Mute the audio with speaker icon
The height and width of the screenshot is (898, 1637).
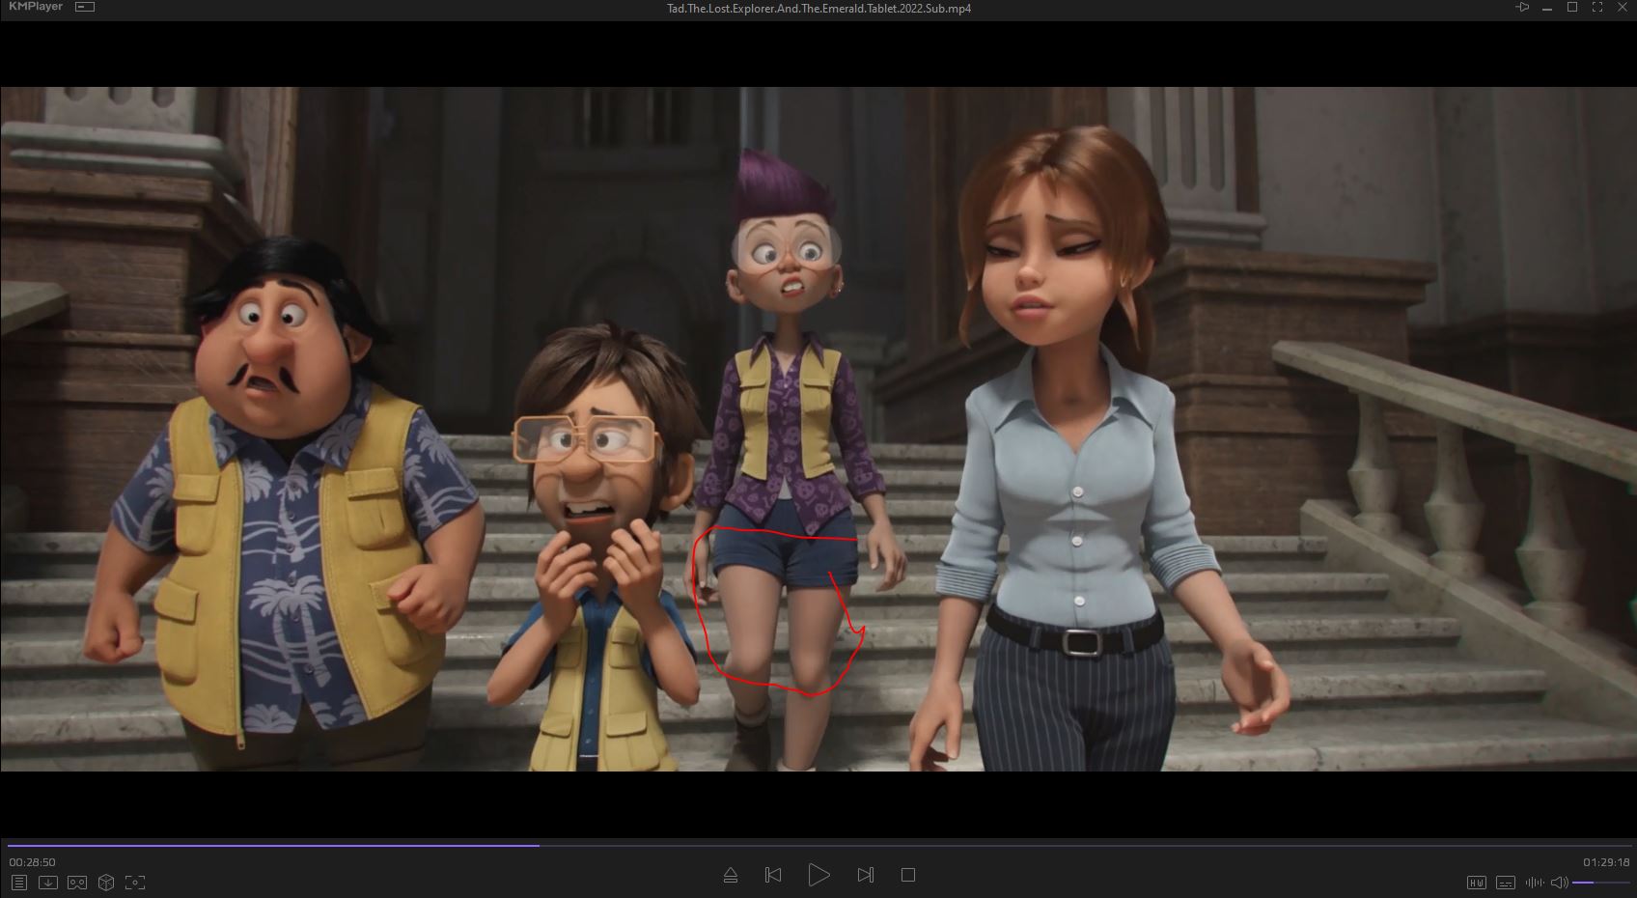1559,883
